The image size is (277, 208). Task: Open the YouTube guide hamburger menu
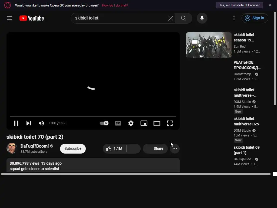[x=10, y=18]
